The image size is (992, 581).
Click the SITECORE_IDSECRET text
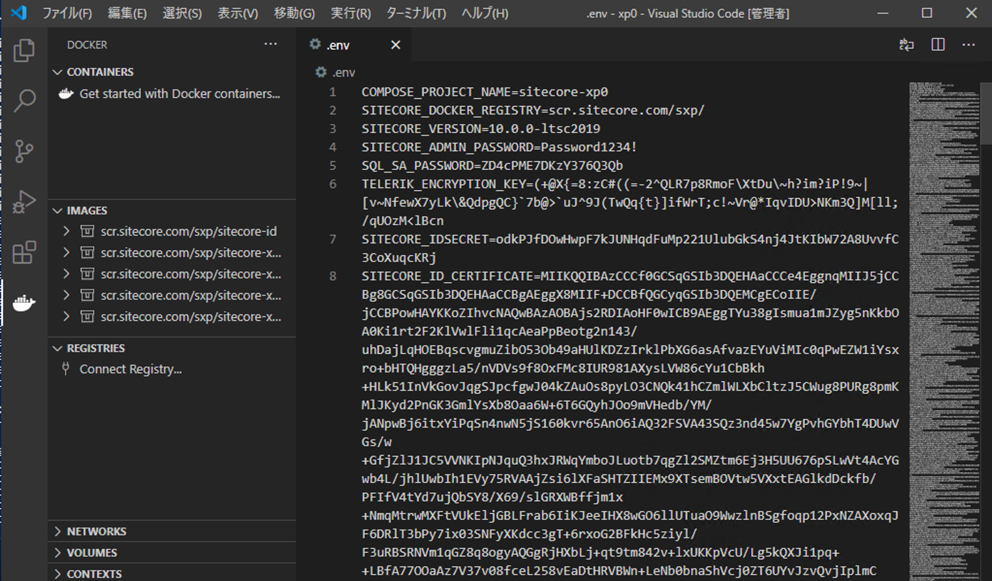(425, 239)
